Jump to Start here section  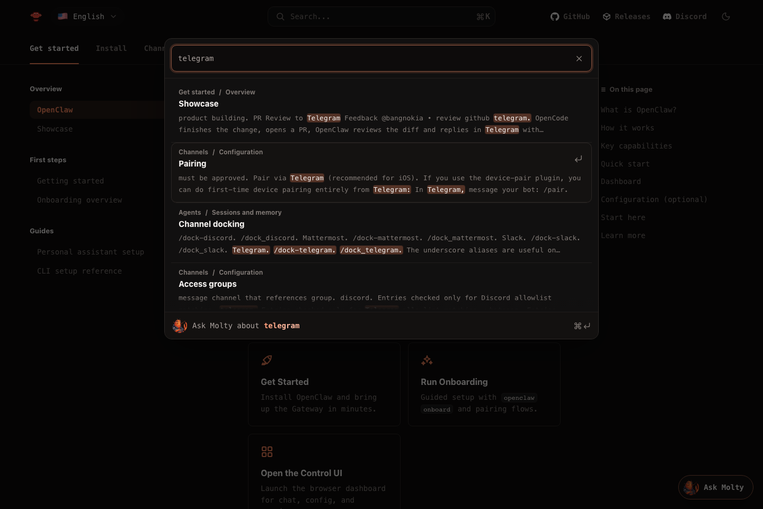[623, 217]
